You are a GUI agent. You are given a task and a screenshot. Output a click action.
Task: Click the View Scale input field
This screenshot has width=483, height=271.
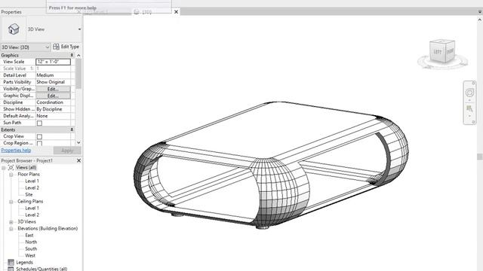click(x=53, y=62)
